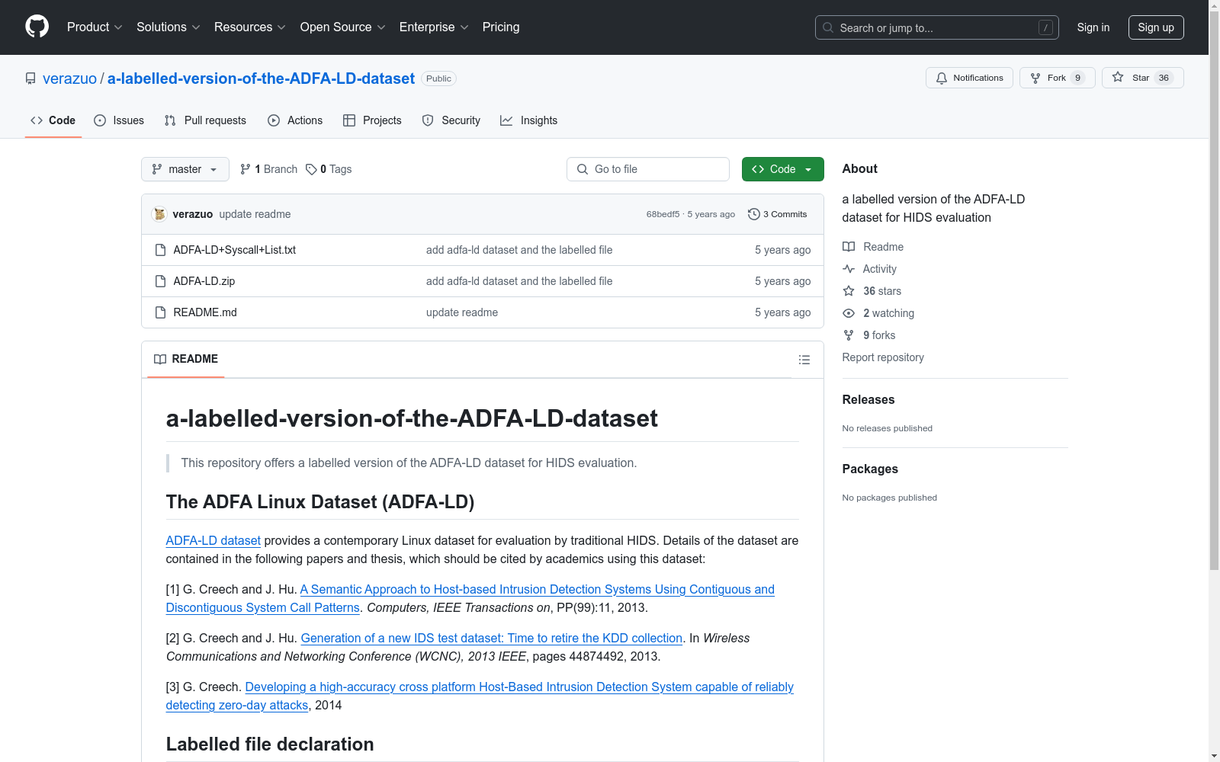The width and height of the screenshot is (1220, 762).
Task: Star this repository
Action: pos(1142,78)
